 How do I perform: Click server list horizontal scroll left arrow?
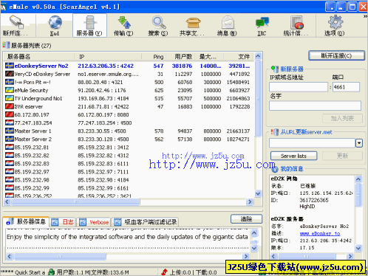7,202
